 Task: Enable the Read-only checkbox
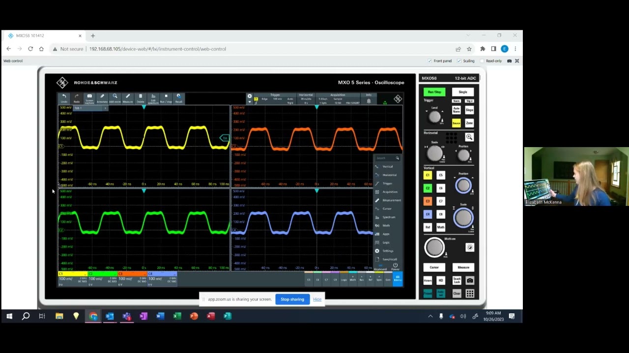tap(482, 61)
